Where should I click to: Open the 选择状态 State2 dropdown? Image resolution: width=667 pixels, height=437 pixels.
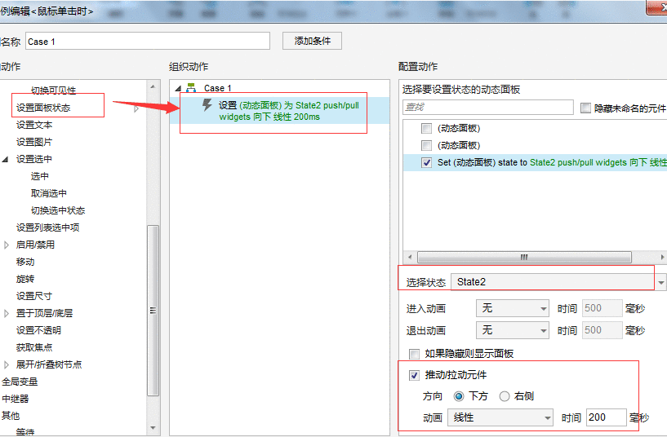click(660, 282)
